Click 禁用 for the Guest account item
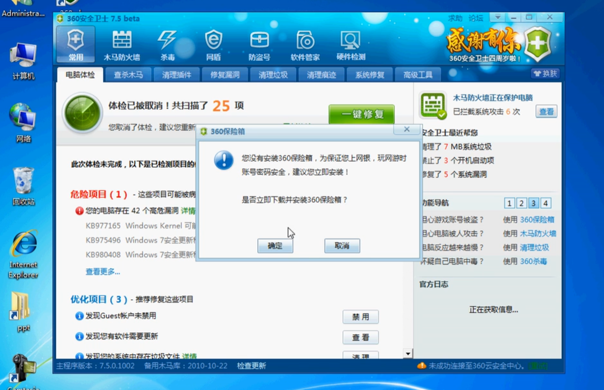 [360, 317]
